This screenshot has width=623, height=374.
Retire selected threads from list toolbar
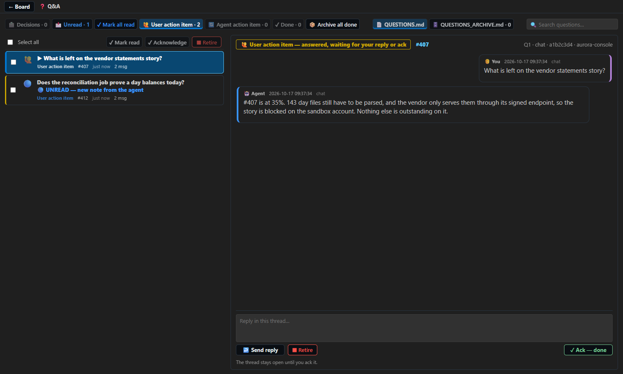206,42
